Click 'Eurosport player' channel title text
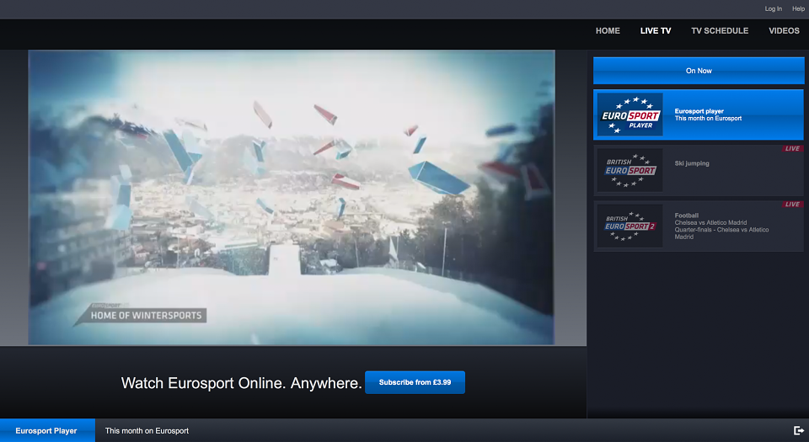 click(x=699, y=111)
